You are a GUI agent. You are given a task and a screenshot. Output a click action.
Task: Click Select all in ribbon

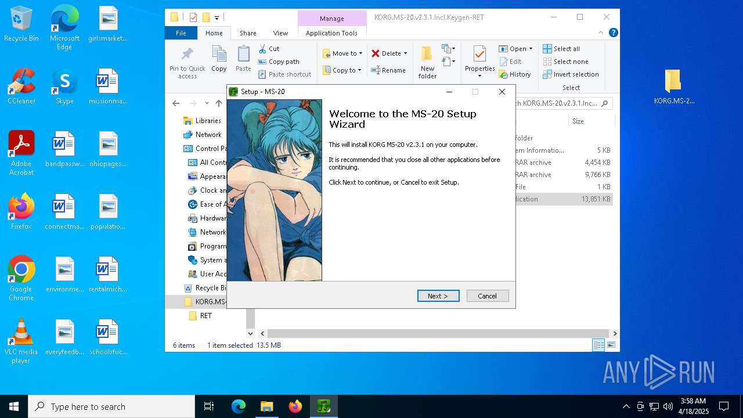pos(561,49)
